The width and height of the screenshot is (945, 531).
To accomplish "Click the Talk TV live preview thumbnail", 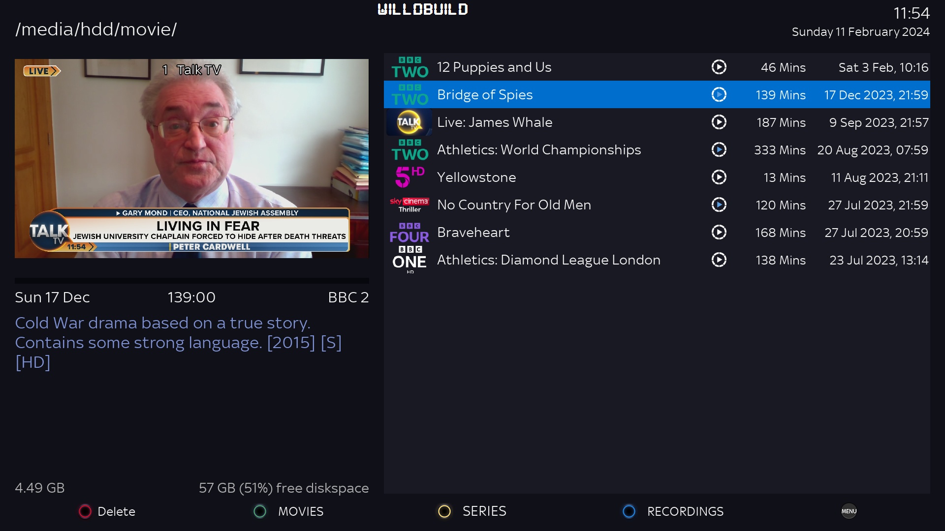I will 191,158.
